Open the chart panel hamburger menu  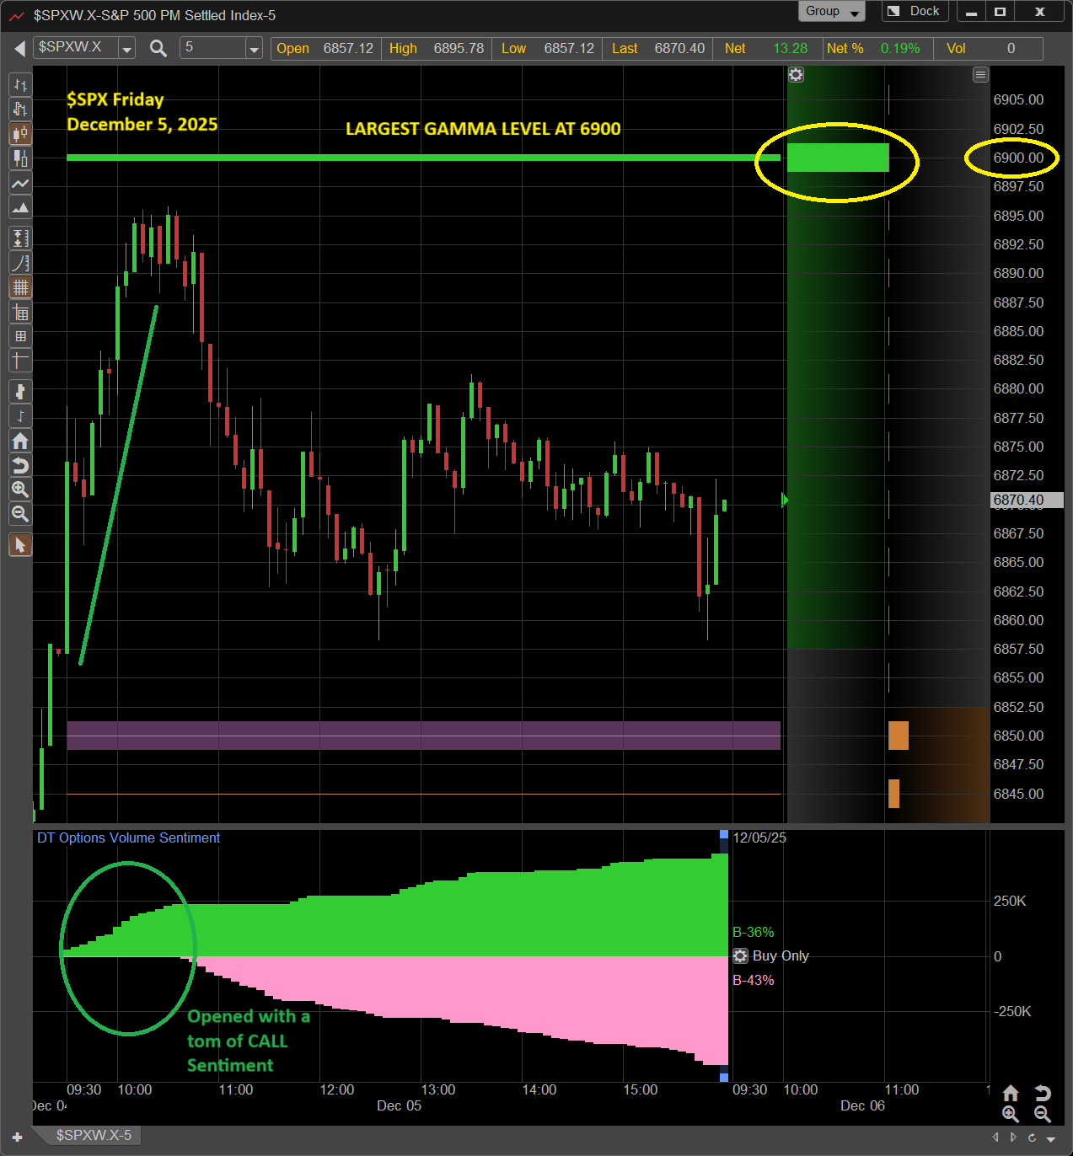coord(980,75)
